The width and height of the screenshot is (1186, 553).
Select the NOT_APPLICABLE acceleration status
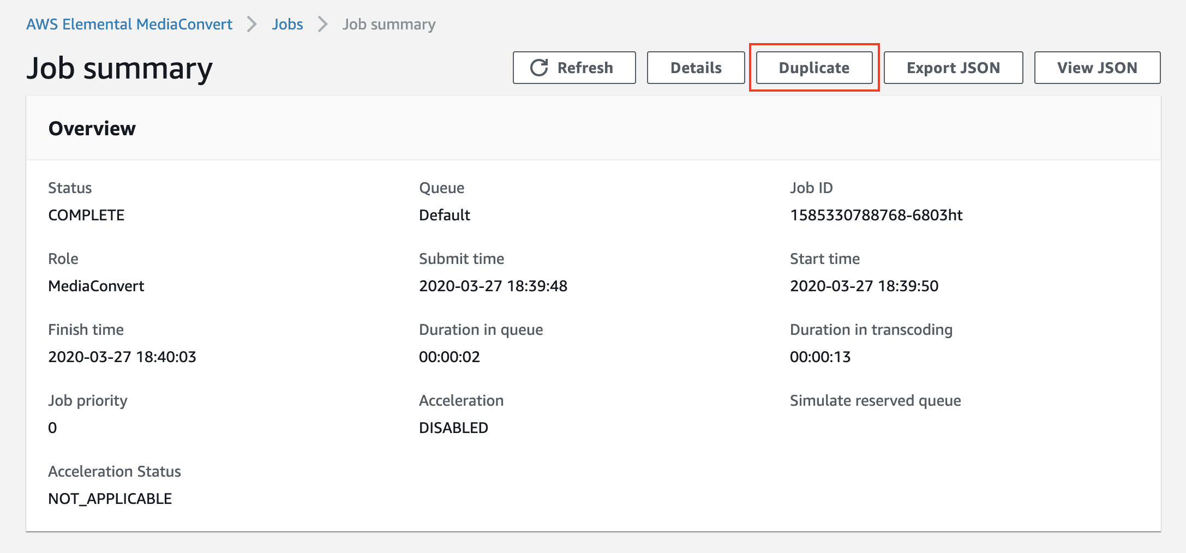point(110,498)
